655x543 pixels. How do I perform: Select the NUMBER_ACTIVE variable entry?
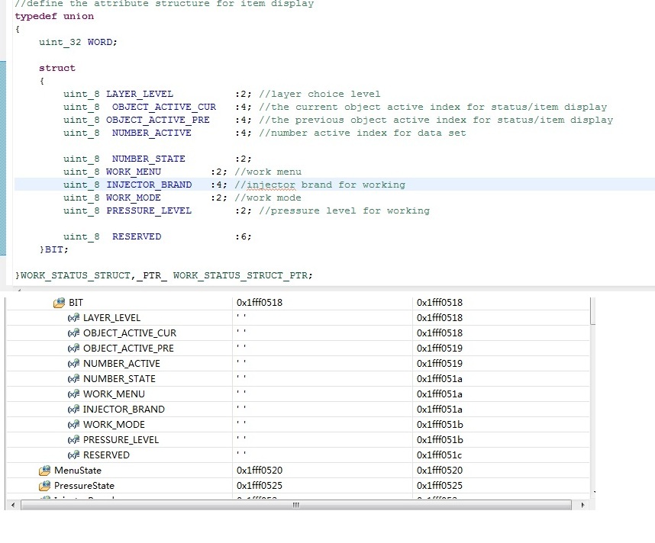click(x=121, y=364)
